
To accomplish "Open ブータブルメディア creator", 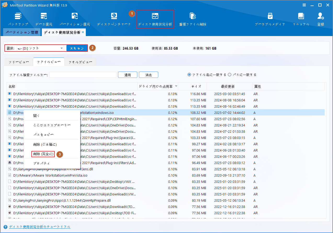I will pyautogui.click(x=270, y=19).
